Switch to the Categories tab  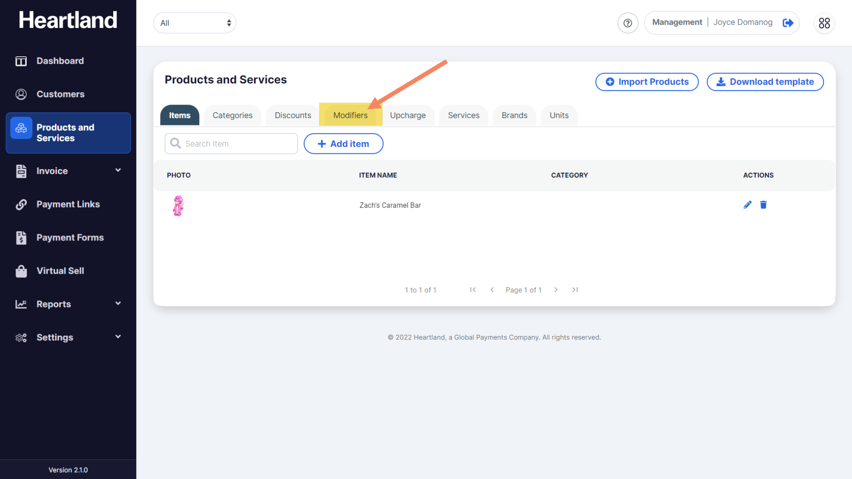[233, 115]
